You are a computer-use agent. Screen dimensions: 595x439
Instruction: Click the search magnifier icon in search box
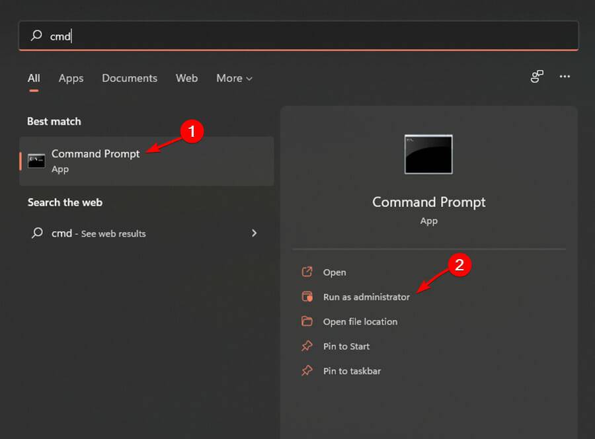(37, 36)
